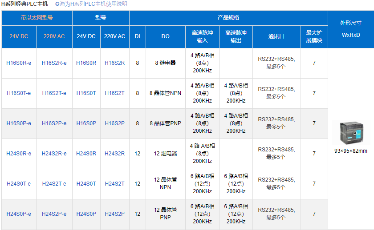374x230 pixels.
Task: Open the H24S0P product link
Action: (x=86, y=214)
